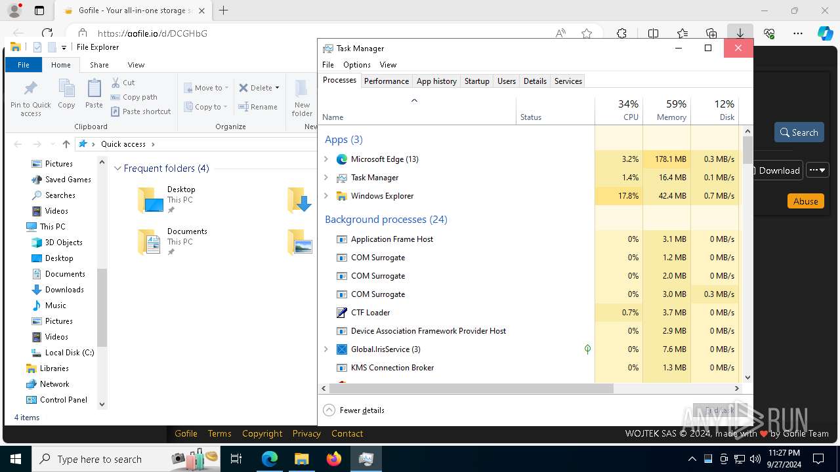Click Edge Copilot icon
This screenshot has width=840, height=472.
click(x=824, y=33)
